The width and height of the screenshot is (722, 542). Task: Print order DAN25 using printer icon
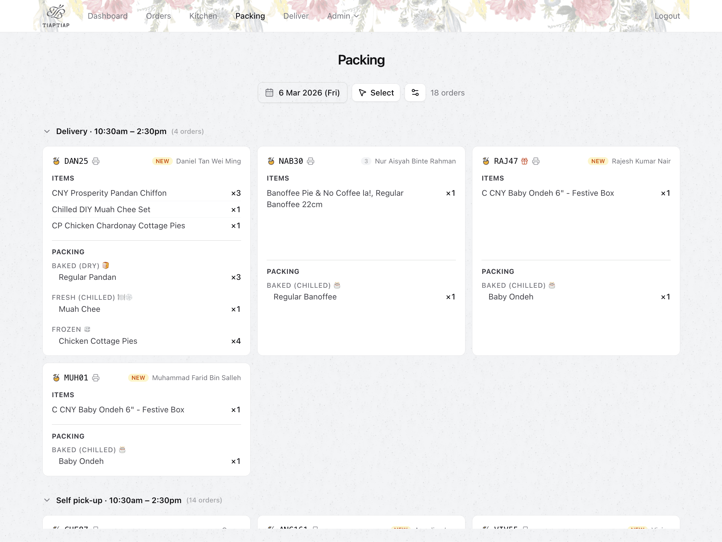pyautogui.click(x=96, y=161)
